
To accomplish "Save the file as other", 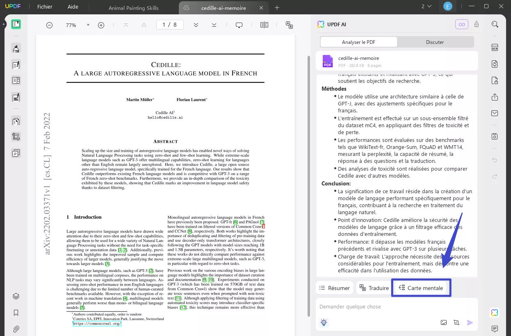I will 495,136.
